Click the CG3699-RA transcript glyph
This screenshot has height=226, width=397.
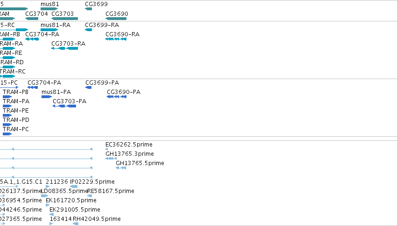tap(88, 30)
